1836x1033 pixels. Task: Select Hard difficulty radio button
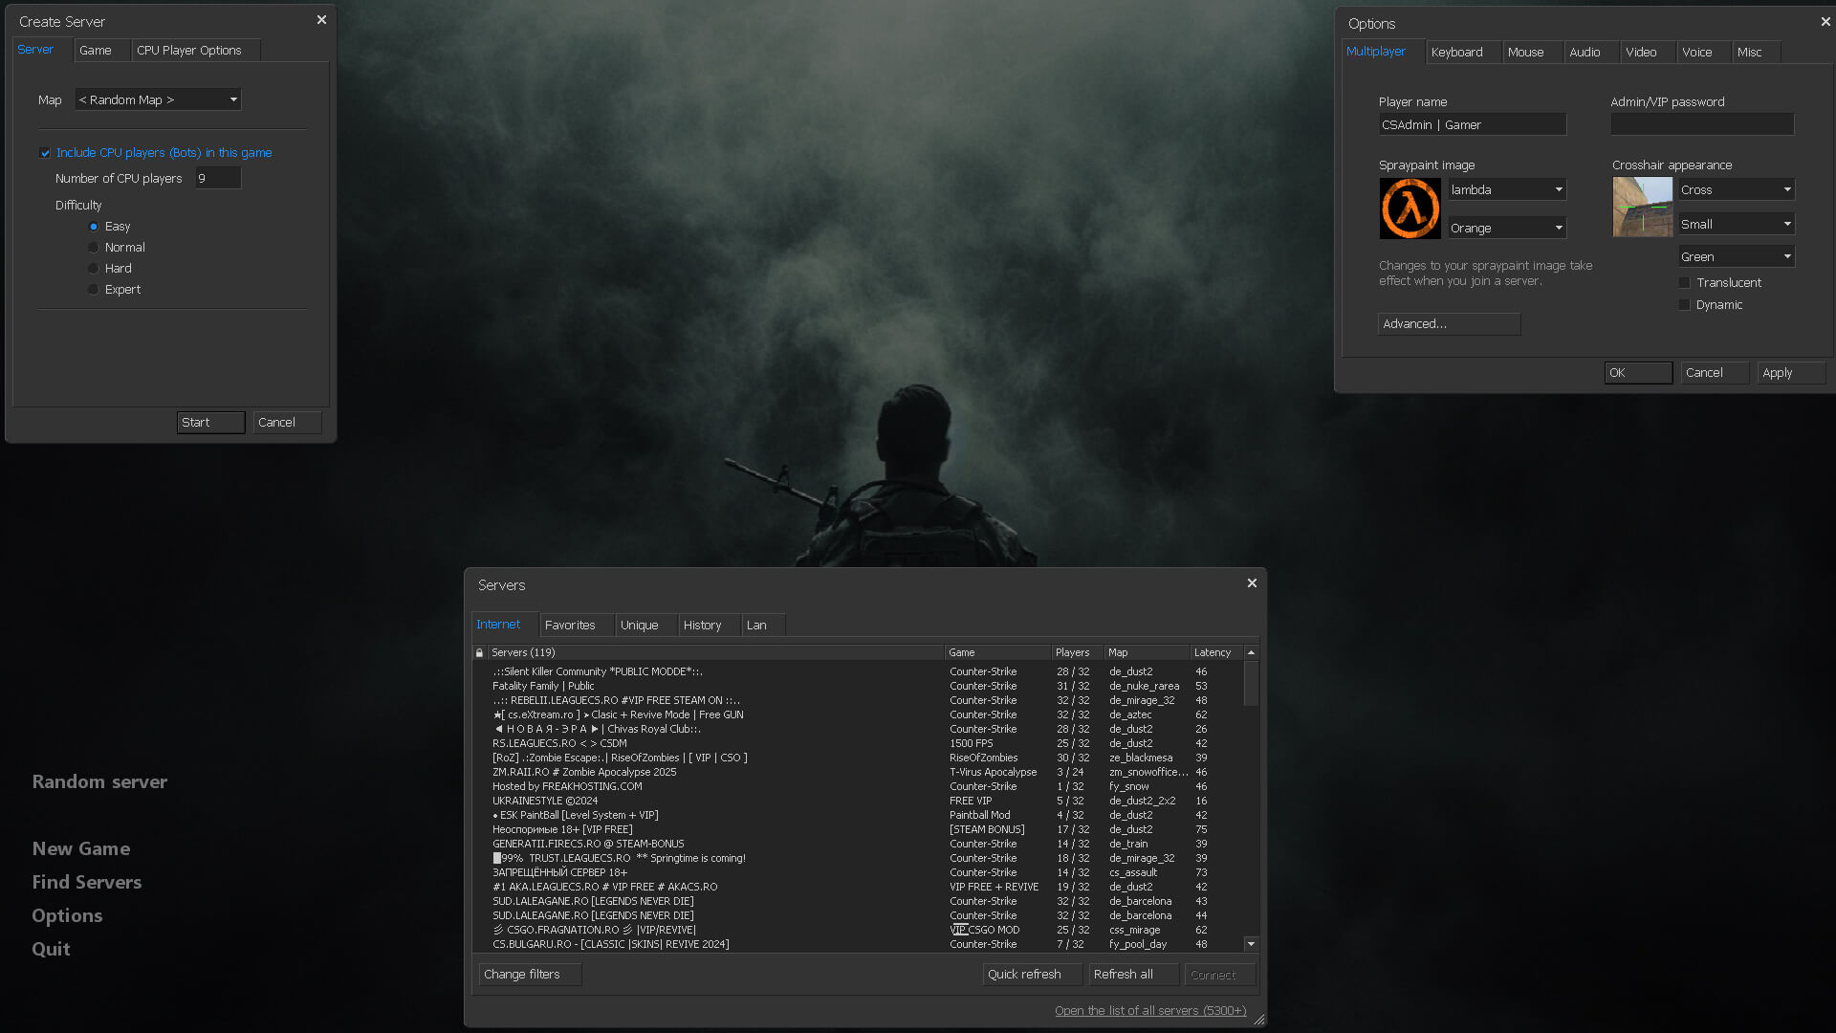click(94, 269)
